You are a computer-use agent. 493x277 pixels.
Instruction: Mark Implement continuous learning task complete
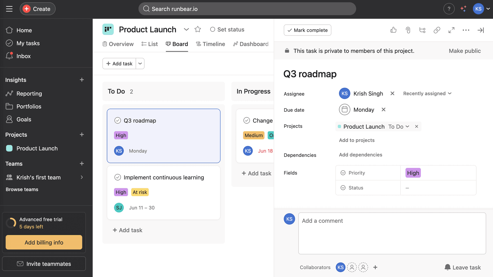point(118,177)
